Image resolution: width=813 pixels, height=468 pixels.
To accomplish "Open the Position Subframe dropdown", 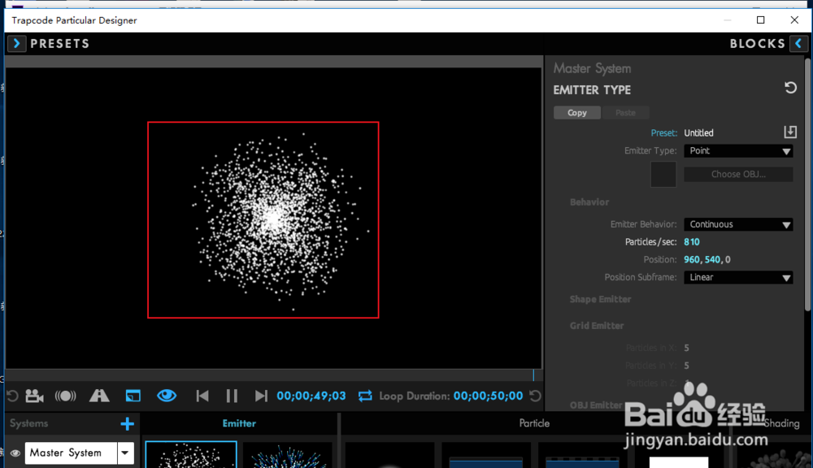I will tap(738, 277).
